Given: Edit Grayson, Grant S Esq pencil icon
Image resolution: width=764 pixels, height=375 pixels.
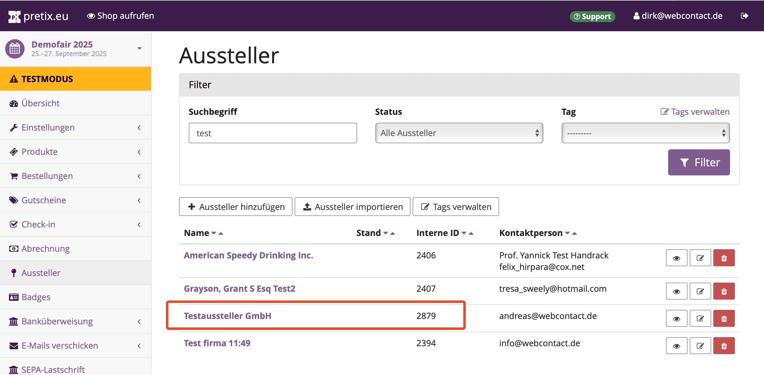Looking at the screenshot, I should pos(700,291).
